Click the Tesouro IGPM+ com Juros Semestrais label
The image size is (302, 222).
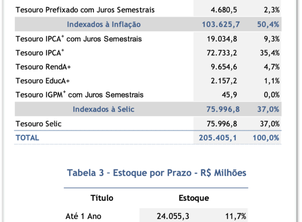pyautogui.click(x=79, y=95)
